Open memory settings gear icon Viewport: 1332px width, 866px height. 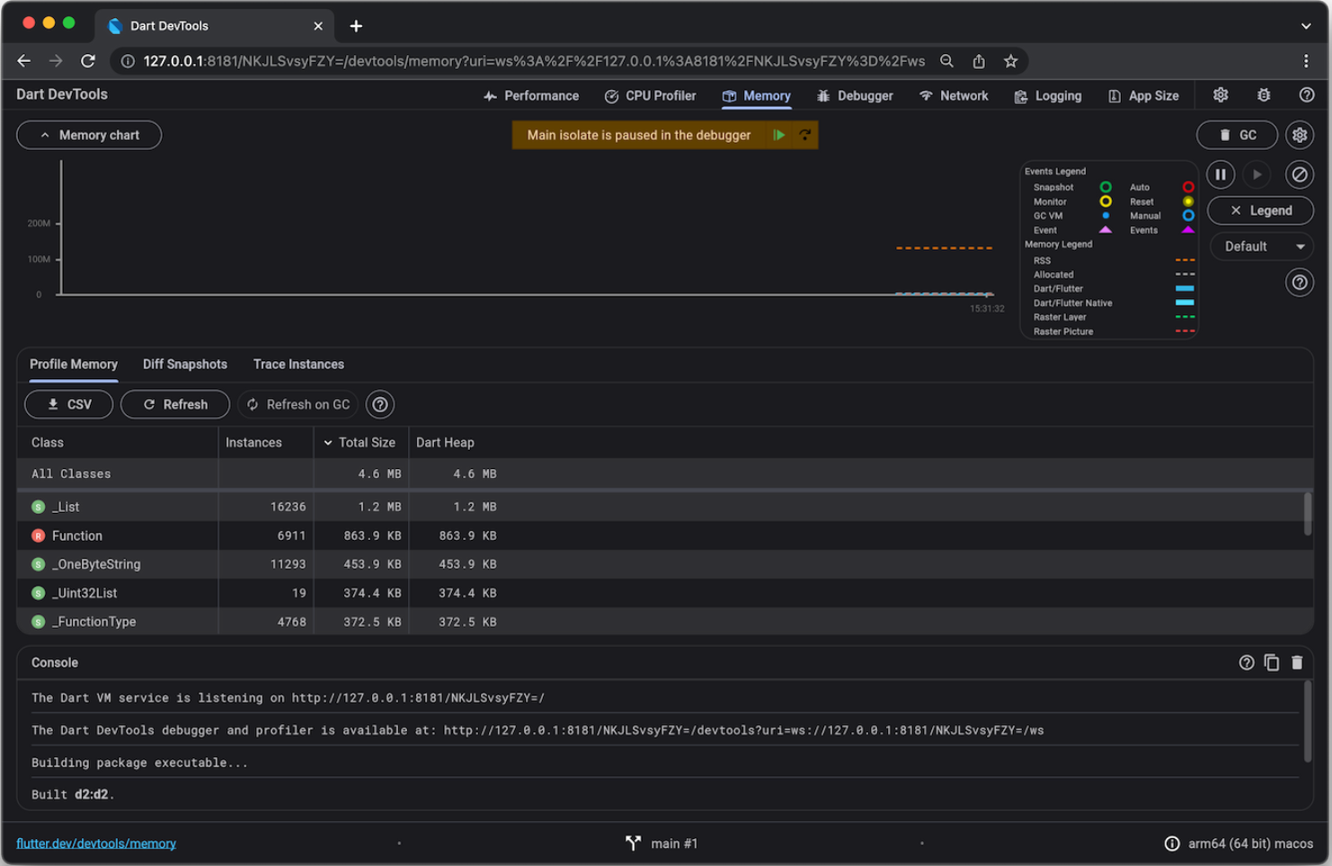click(1300, 135)
